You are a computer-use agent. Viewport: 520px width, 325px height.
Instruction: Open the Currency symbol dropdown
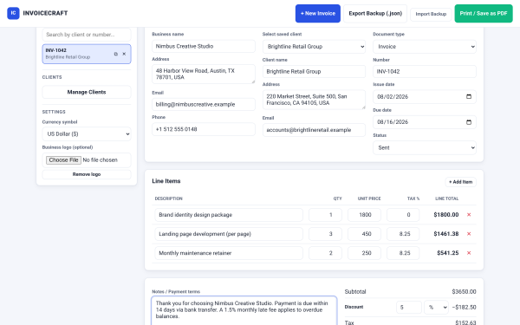point(87,134)
